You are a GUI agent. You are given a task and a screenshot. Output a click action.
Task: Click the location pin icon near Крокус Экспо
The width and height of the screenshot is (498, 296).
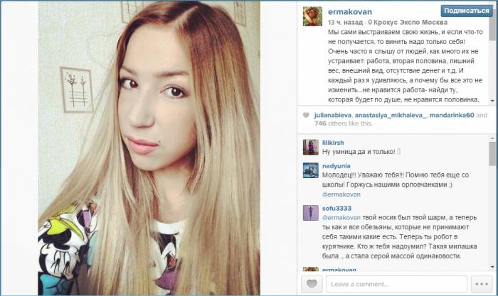370,22
